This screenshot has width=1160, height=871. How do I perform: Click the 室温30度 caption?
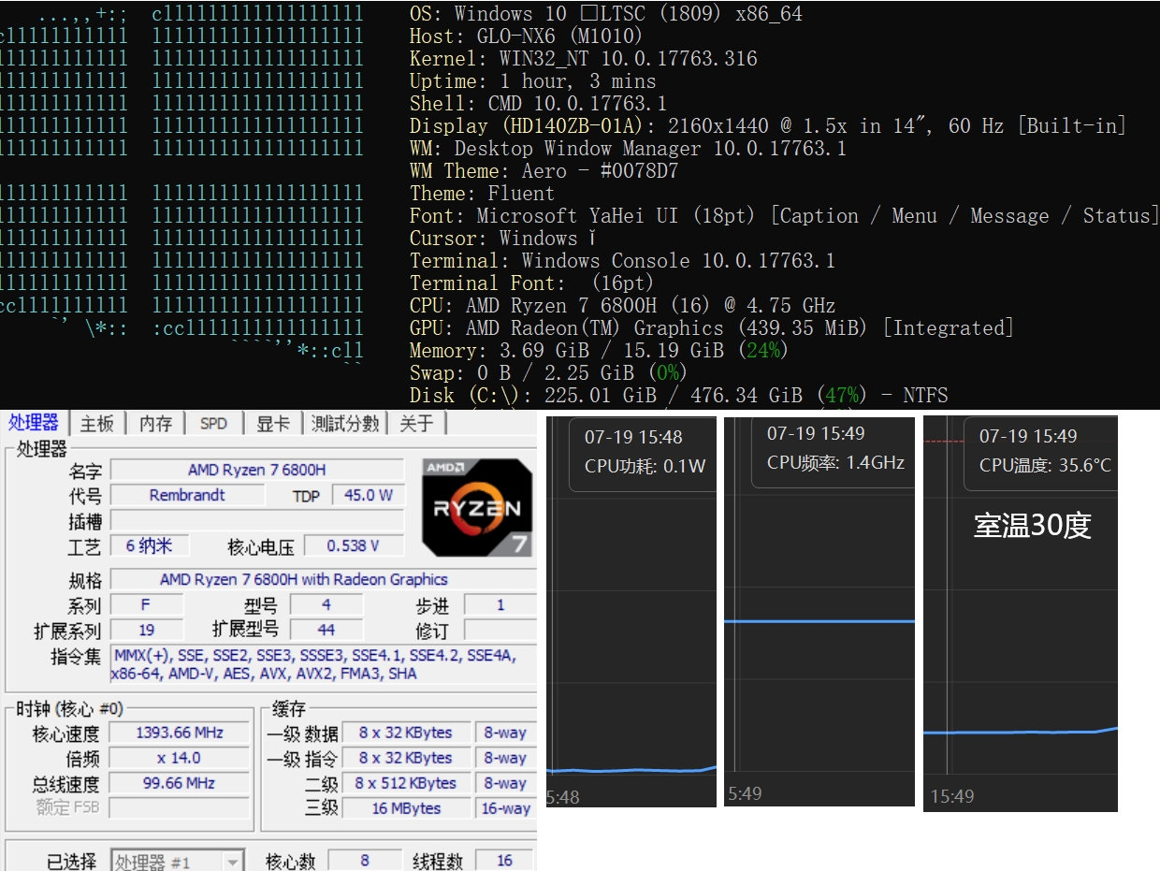tap(1033, 526)
